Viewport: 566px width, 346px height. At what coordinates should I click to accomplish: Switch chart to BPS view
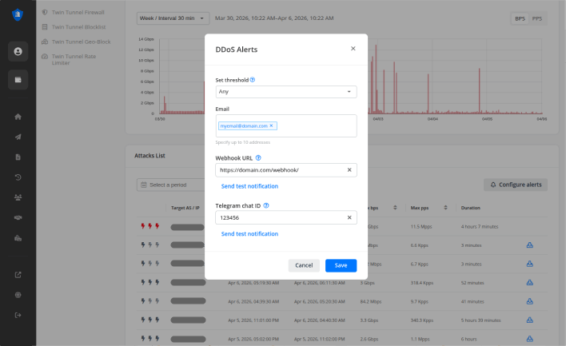520,18
